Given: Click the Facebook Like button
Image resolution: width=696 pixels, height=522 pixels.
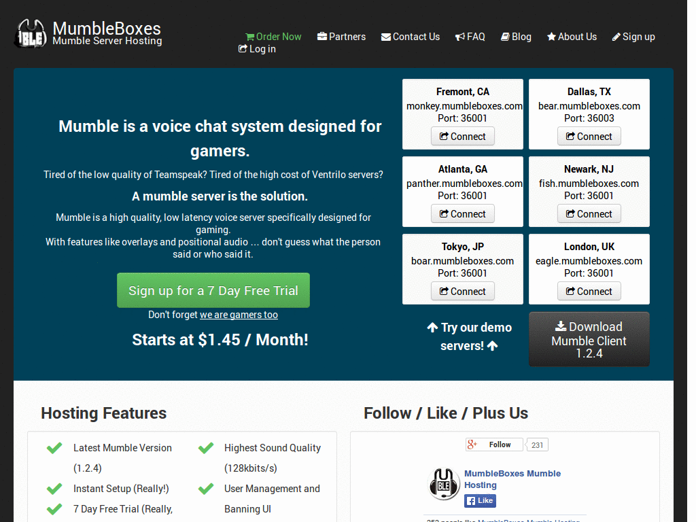Looking at the screenshot, I should 481,501.
